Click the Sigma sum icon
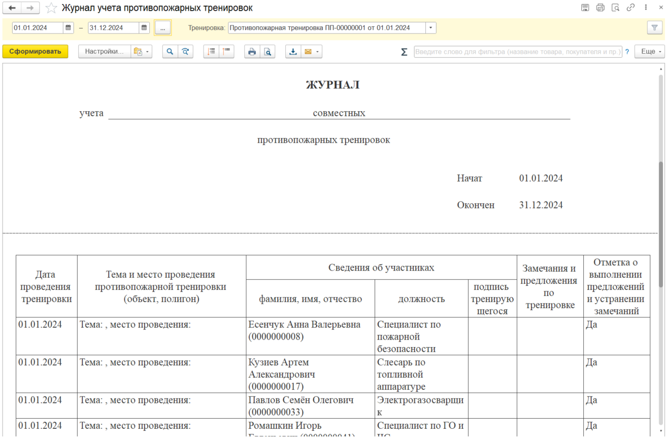The image size is (667, 439). point(404,52)
